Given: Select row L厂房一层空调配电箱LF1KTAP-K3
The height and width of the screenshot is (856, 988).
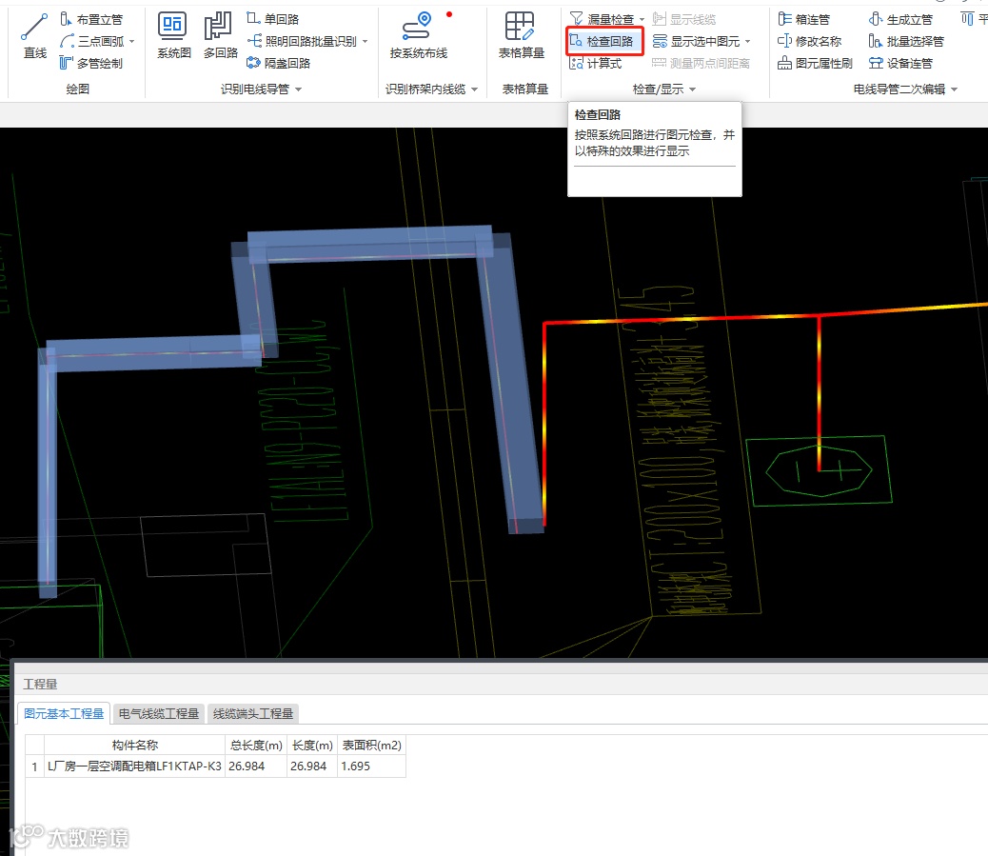Looking at the screenshot, I should [215, 766].
